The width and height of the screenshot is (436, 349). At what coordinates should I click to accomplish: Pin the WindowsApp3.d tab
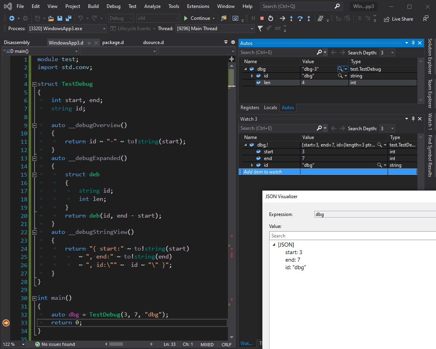89,42
